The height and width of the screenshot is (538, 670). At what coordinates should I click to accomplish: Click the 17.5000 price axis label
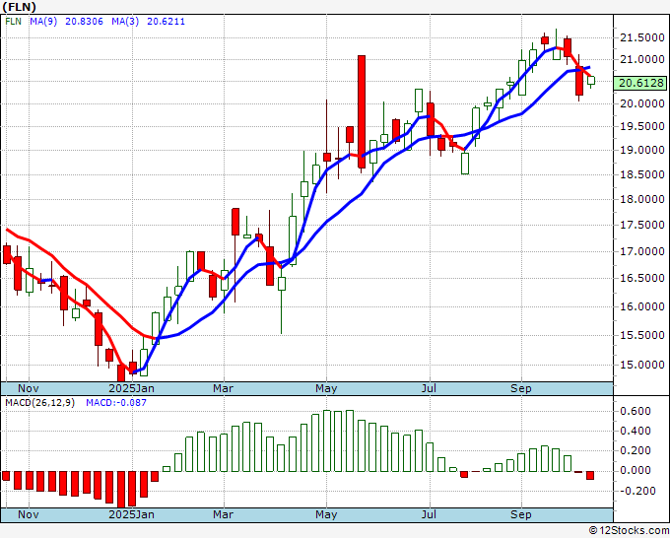(x=641, y=225)
